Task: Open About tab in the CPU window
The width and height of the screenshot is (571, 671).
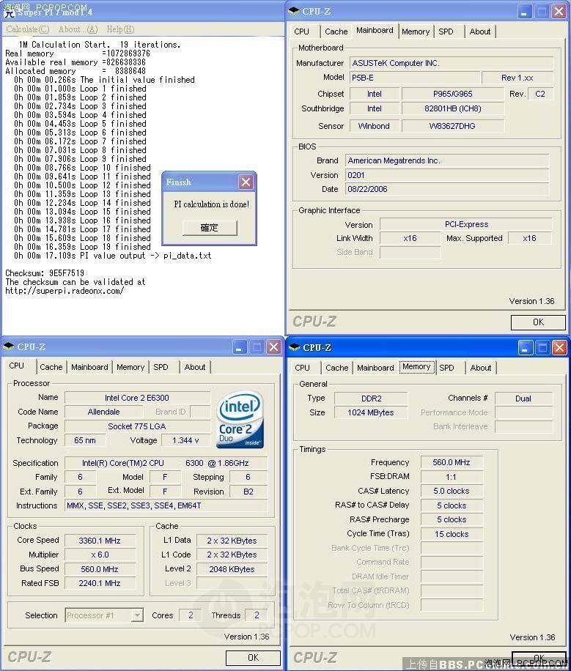Action: click(x=195, y=367)
